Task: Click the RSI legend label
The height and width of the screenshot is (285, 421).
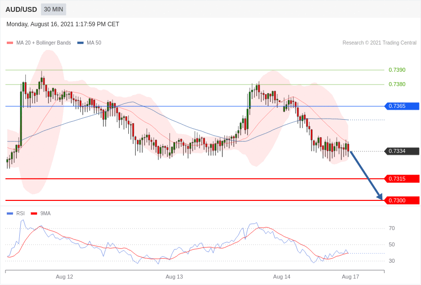Action: 20,214
